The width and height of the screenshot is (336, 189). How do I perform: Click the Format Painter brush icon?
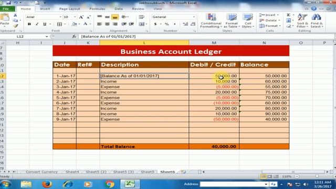point(15,26)
